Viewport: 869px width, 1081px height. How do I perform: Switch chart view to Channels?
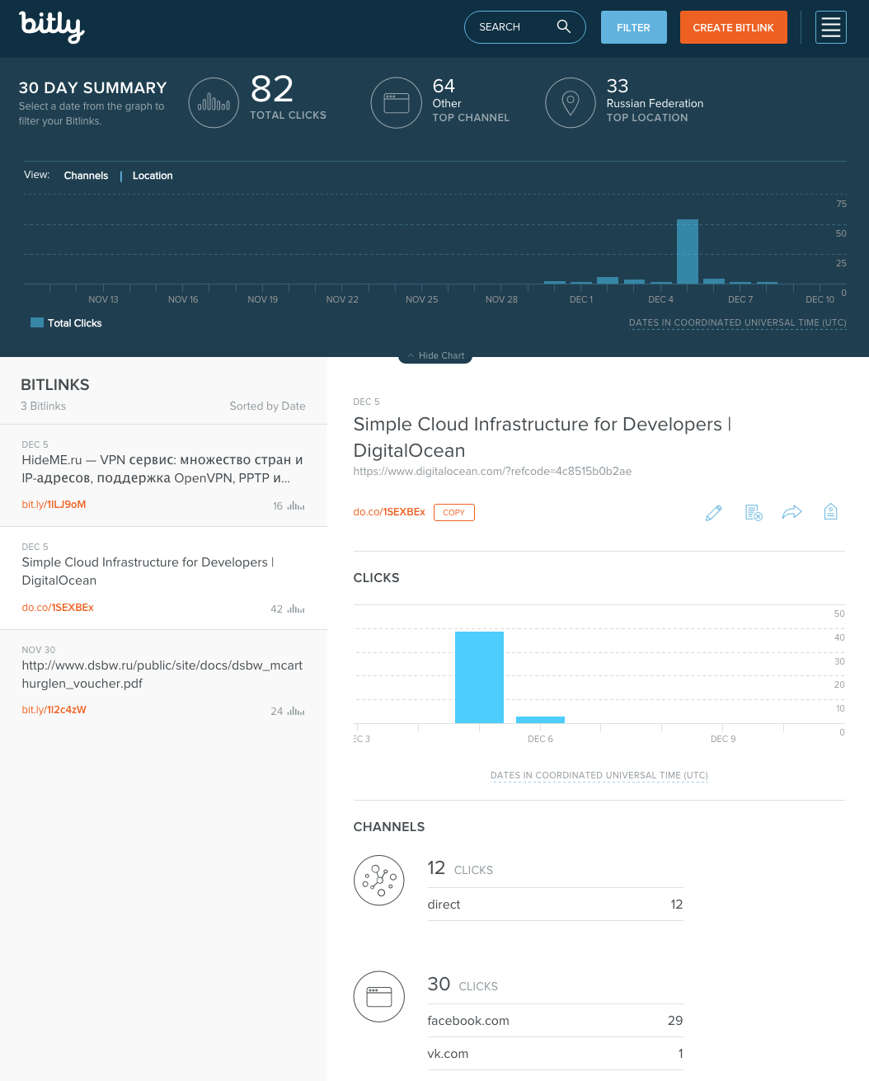coord(86,176)
